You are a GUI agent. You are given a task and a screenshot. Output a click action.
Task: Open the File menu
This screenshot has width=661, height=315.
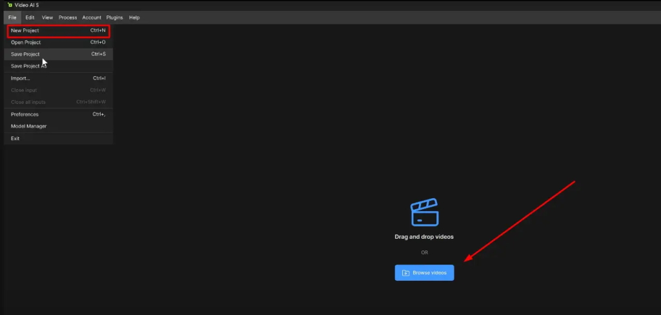[x=12, y=17]
